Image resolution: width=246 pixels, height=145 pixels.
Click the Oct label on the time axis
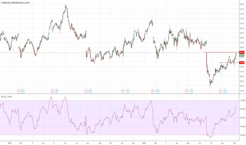coord(110,143)
